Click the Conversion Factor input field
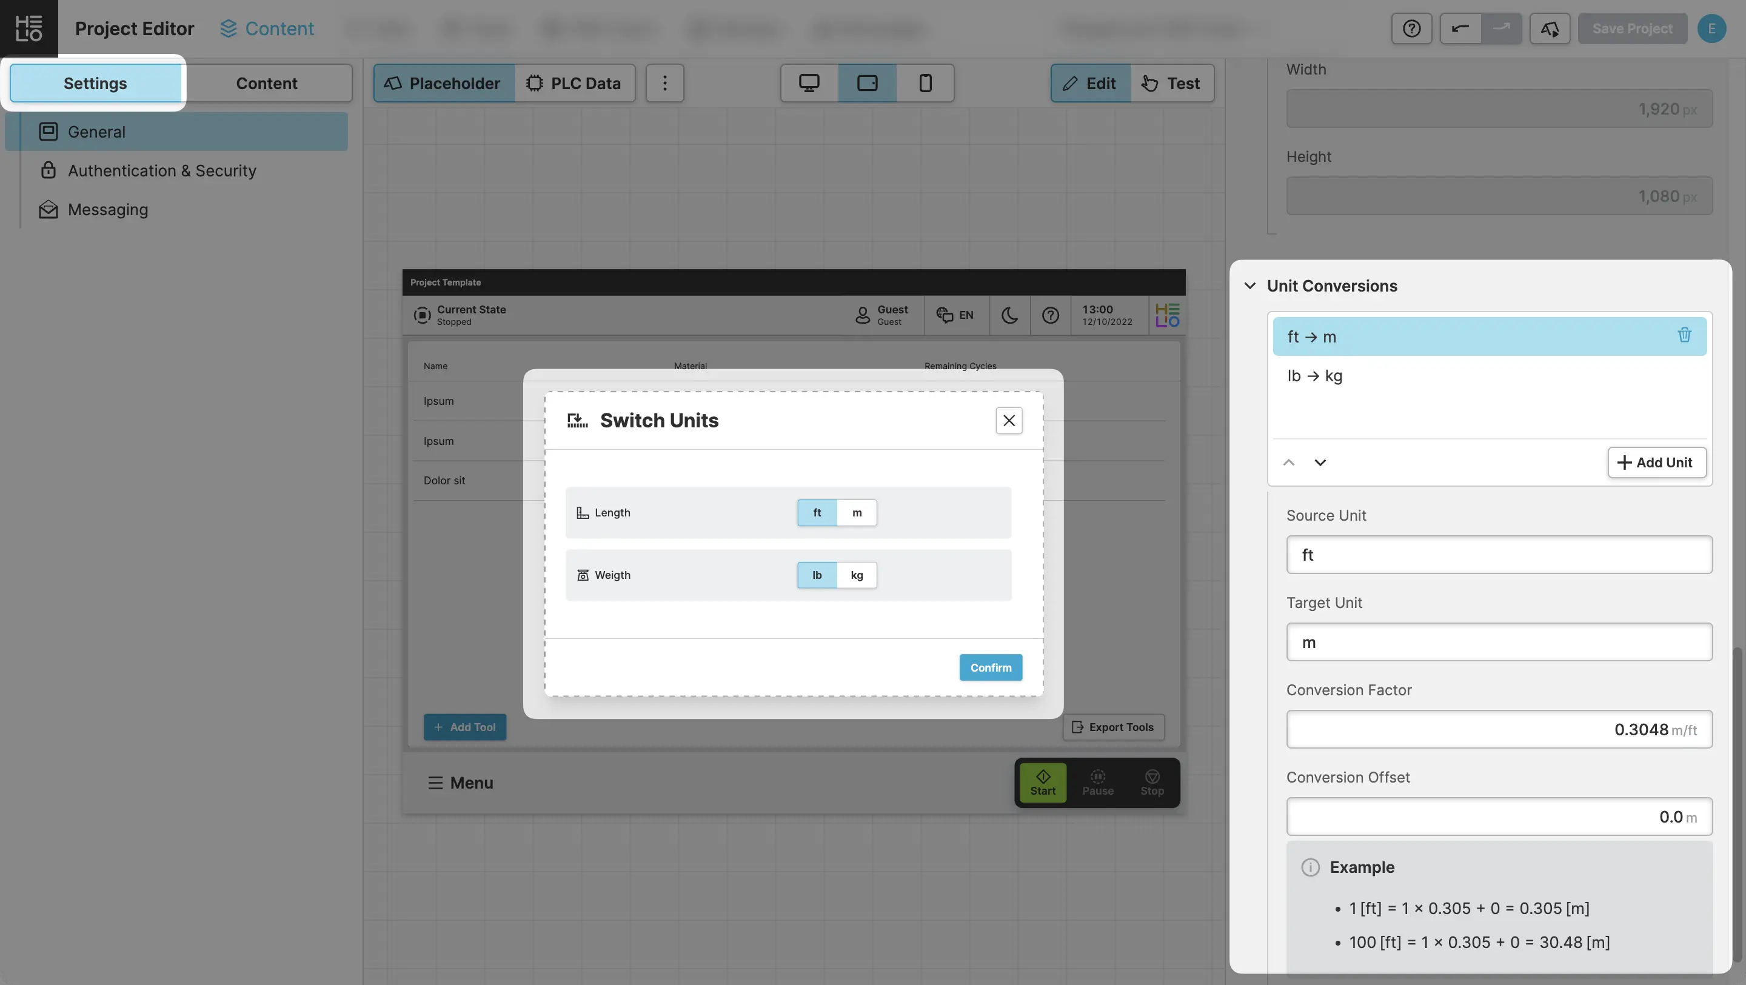The width and height of the screenshot is (1746, 985). coord(1498,729)
